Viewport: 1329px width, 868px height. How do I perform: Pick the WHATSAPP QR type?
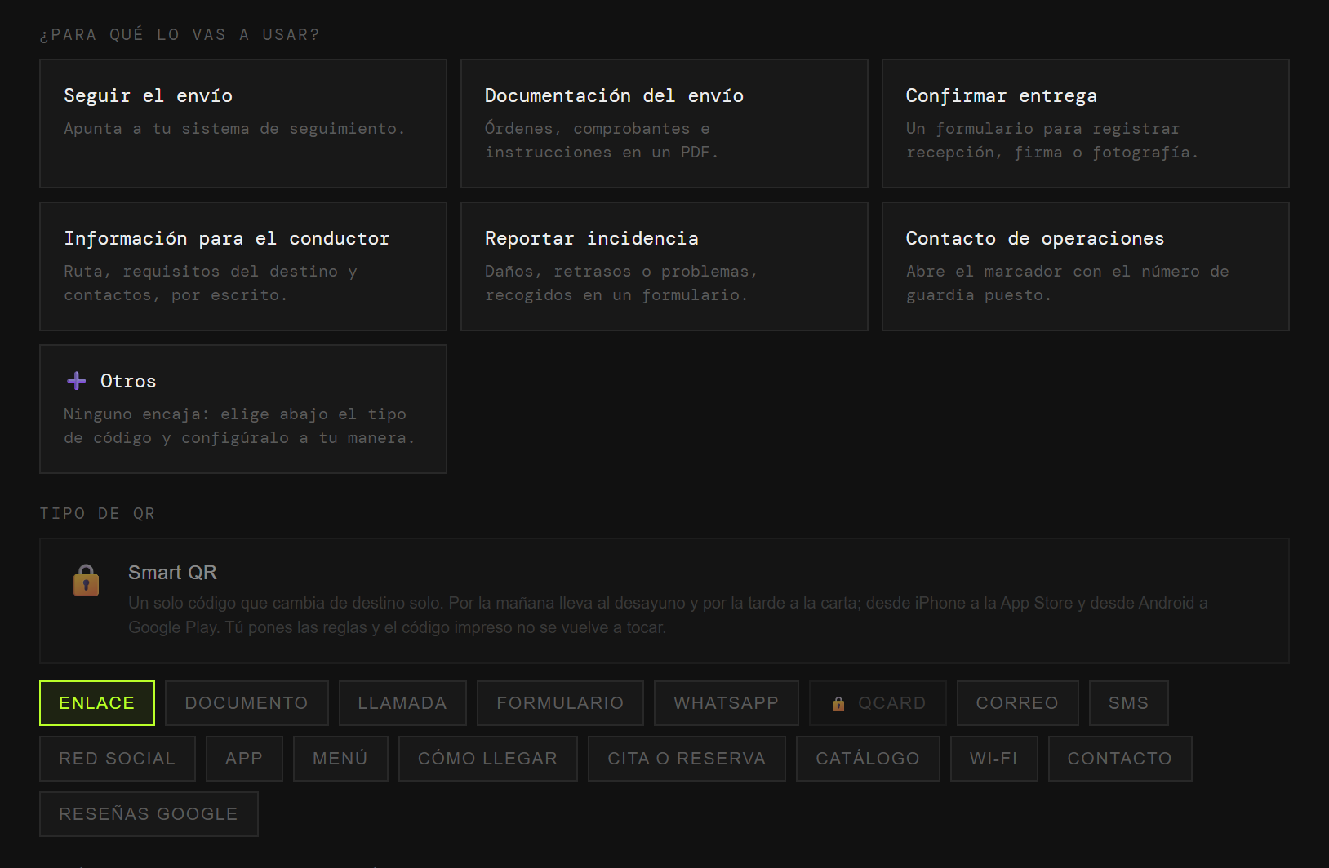pos(727,703)
